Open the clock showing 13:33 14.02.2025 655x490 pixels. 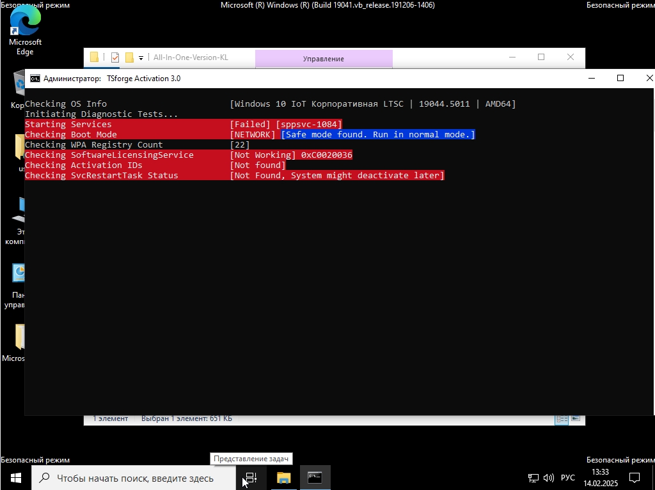[600, 478]
